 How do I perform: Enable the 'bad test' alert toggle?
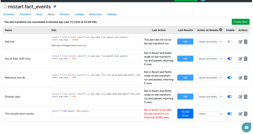229,41
